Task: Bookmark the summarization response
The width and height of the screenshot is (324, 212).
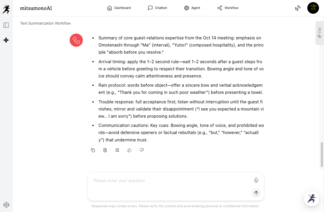Action: [x=117, y=150]
